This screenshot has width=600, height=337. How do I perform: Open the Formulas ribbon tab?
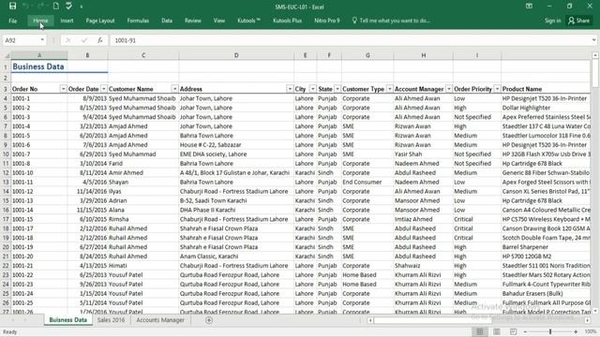pos(138,21)
